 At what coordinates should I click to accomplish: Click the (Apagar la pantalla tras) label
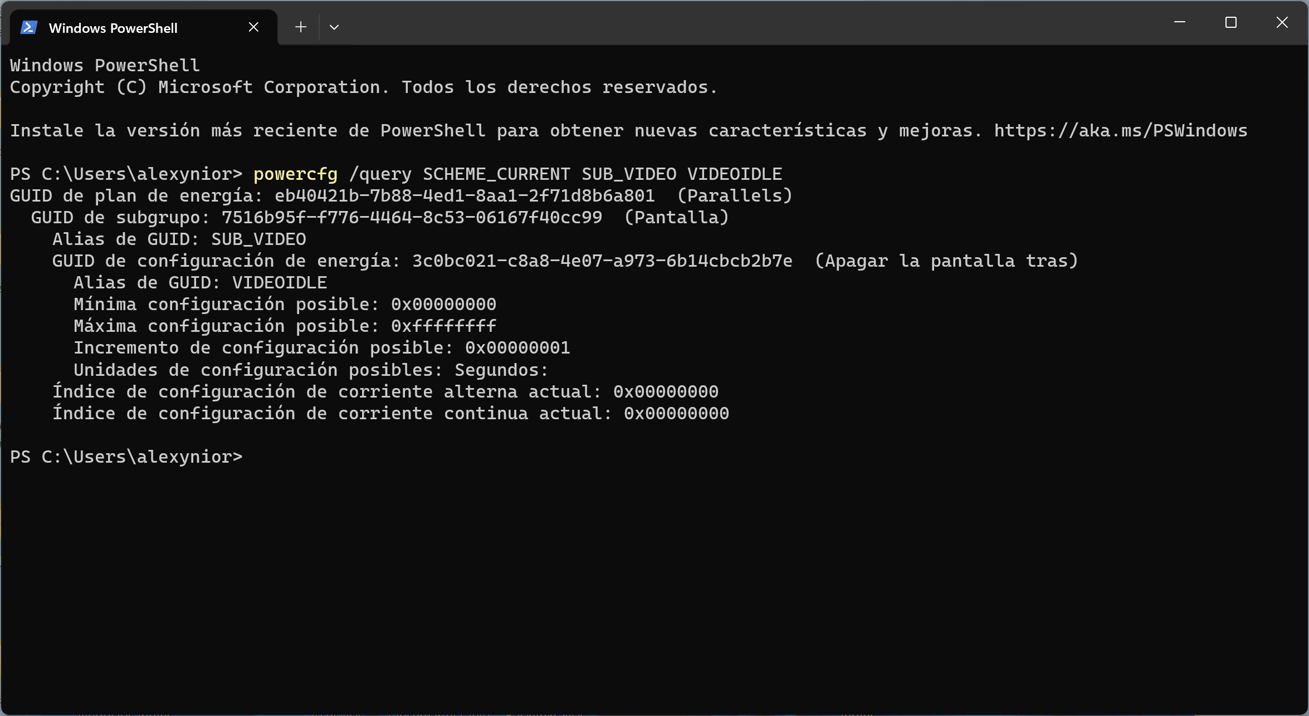pyautogui.click(x=946, y=261)
